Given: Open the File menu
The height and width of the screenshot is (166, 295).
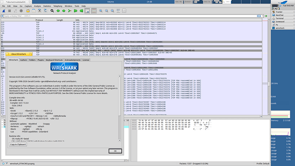Looking at the screenshot, I should (3, 6).
